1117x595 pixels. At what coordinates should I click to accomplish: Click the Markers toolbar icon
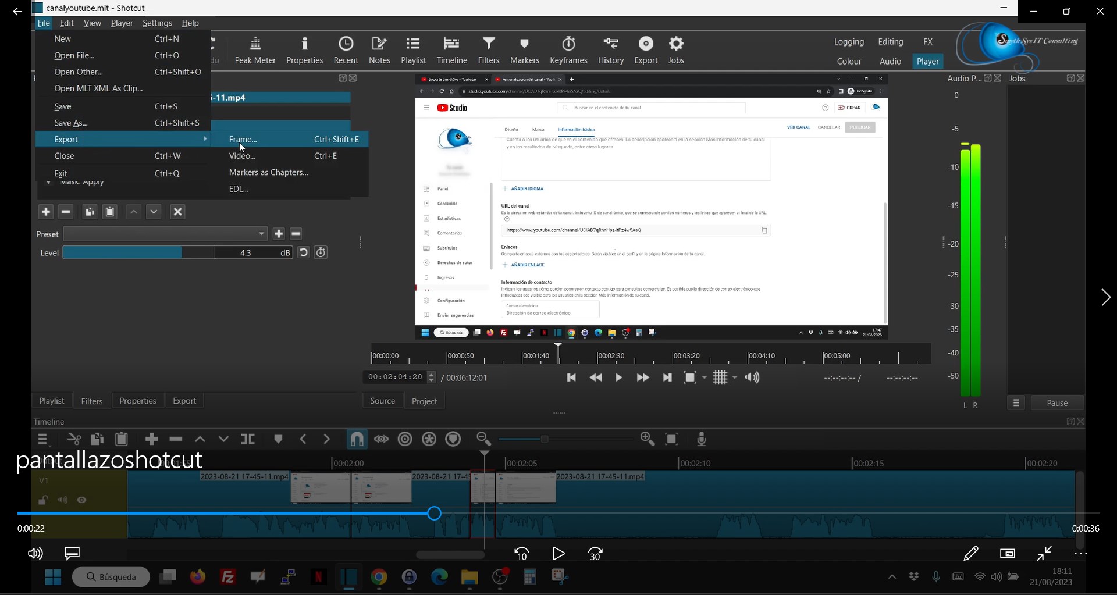pyautogui.click(x=524, y=50)
